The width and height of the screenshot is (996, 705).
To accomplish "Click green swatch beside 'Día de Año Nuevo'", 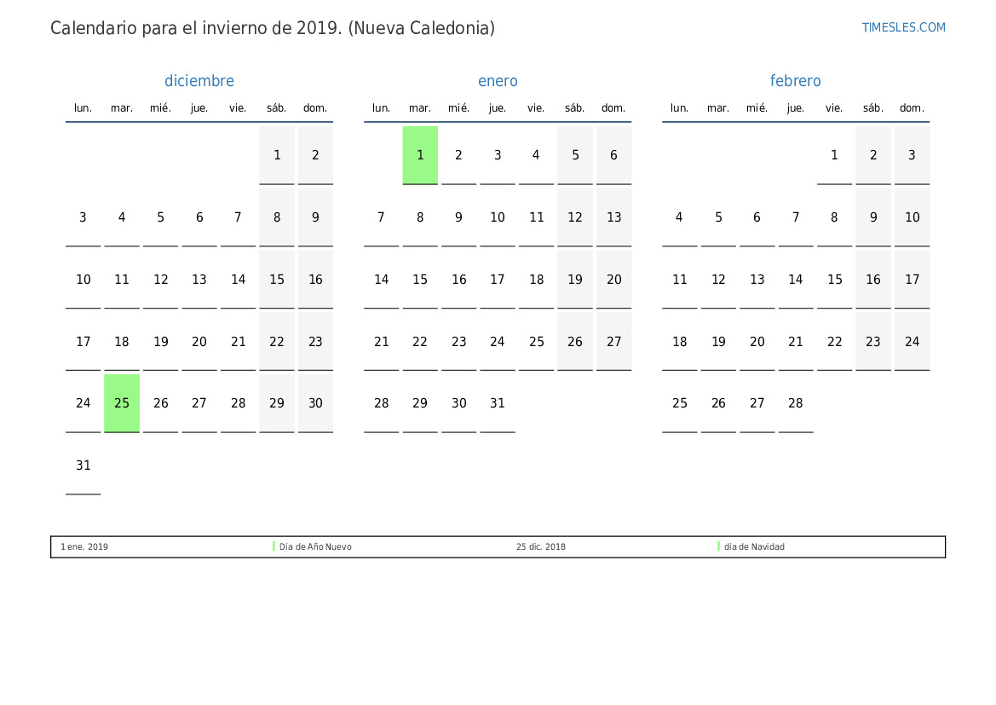I will (x=273, y=546).
